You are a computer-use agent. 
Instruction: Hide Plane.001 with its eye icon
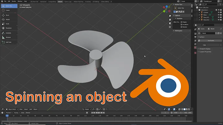(x=219, y=17)
